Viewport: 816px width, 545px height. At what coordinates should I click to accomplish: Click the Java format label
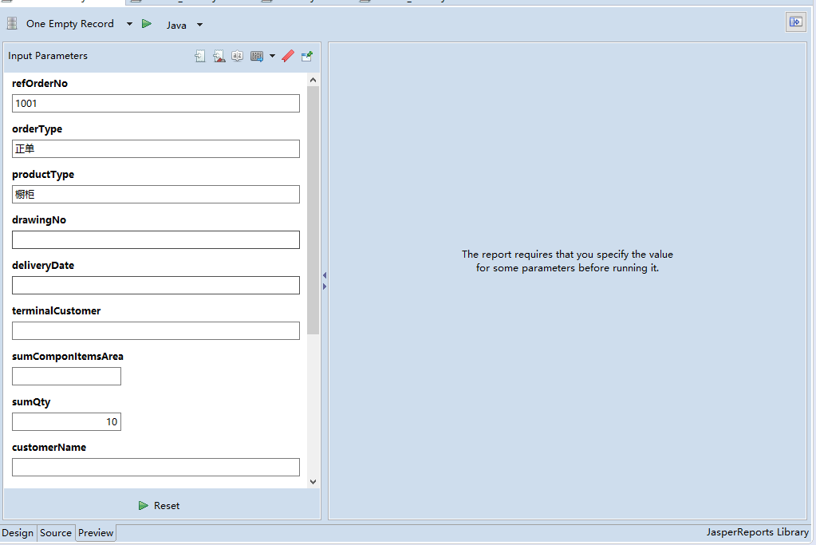point(176,25)
